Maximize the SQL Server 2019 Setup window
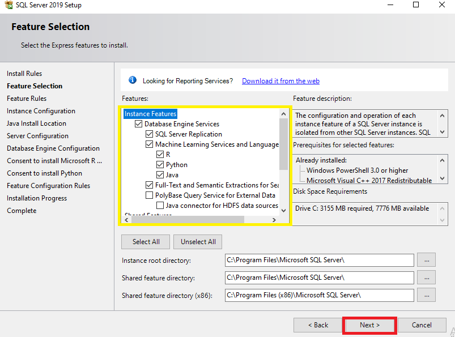455x337 pixels. (x=416, y=5)
